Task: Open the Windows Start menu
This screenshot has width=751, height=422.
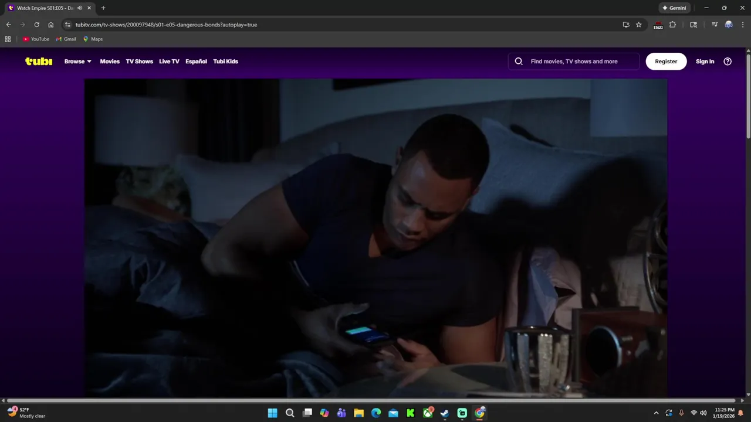Action: 272,413
